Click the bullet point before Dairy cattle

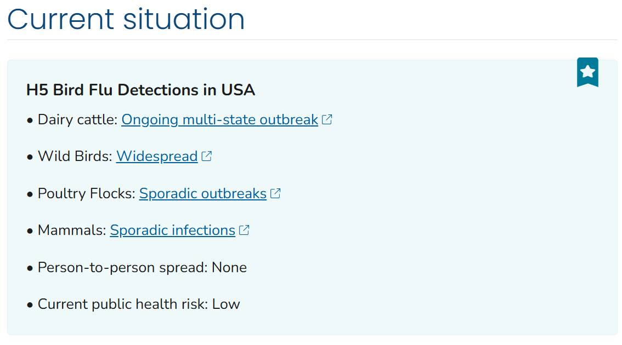(30, 120)
